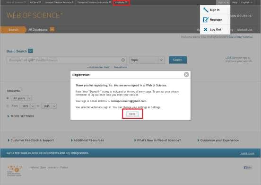The height and width of the screenshot is (185, 261).
Task: Click the blue Search button
Action: click(x=178, y=60)
